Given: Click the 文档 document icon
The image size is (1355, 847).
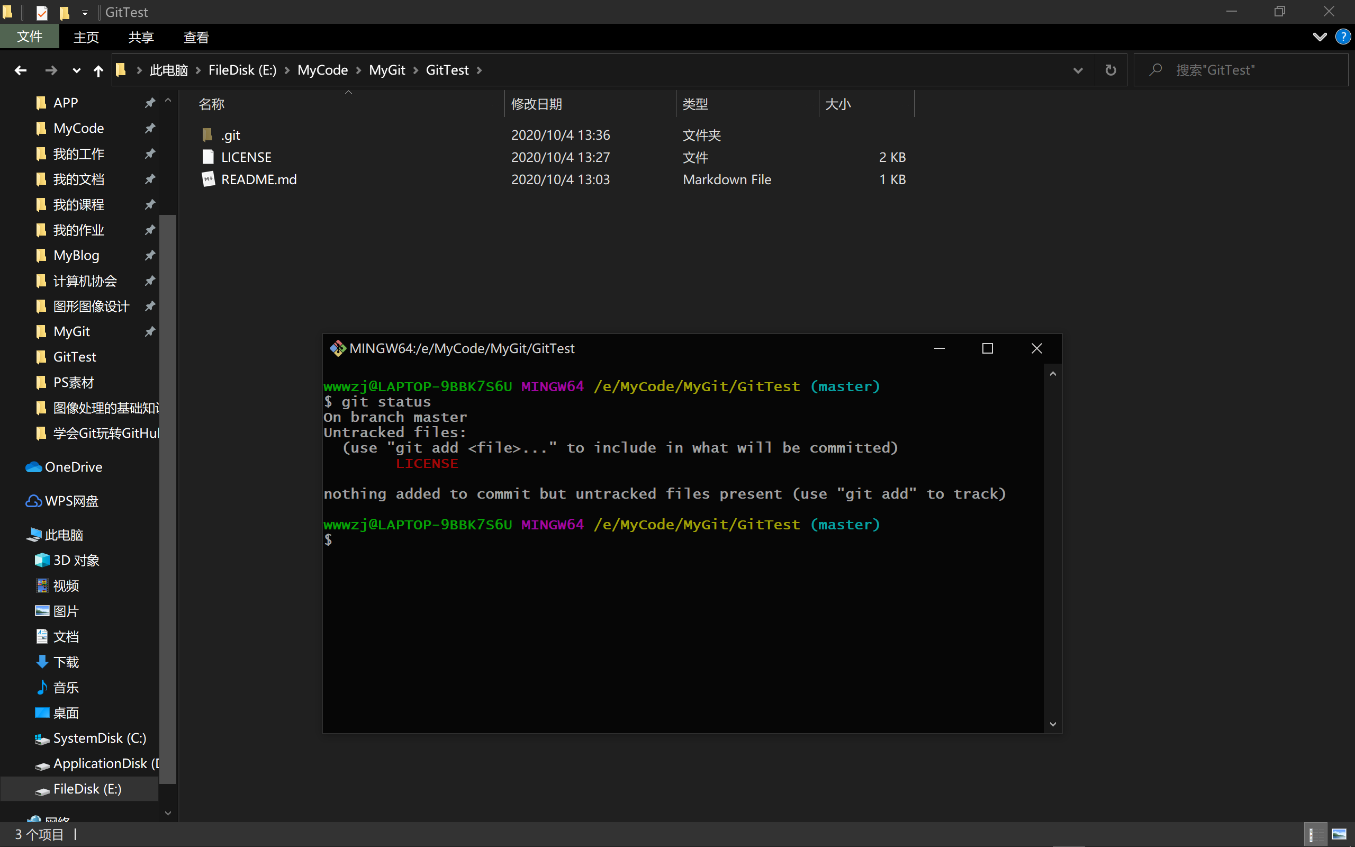Looking at the screenshot, I should pos(42,636).
